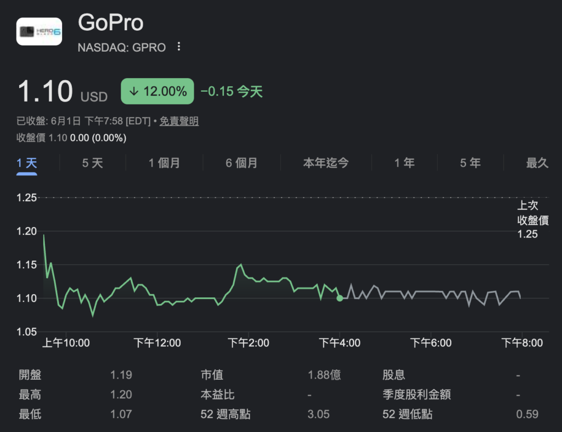Click the 最高 value 1.20
Screen dimensions: 562x432
click(121, 395)
